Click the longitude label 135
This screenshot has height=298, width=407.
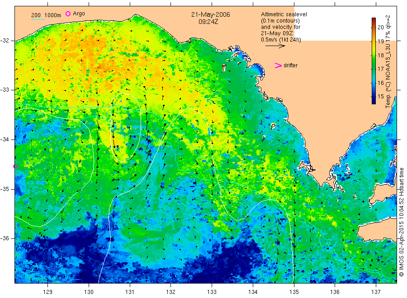coord(294,292)
